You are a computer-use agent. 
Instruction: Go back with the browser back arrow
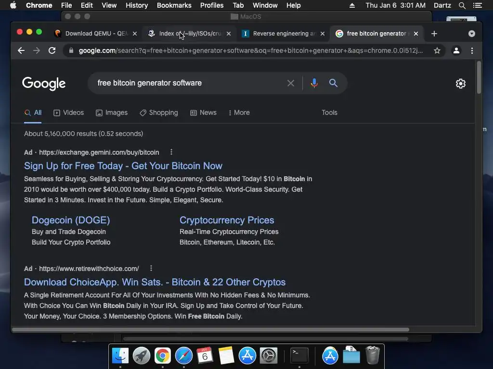tap(21, 50)
